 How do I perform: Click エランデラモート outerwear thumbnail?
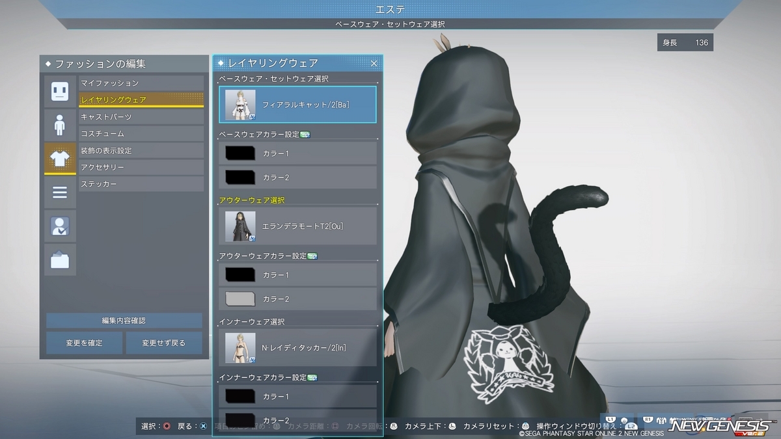(240, 226)
